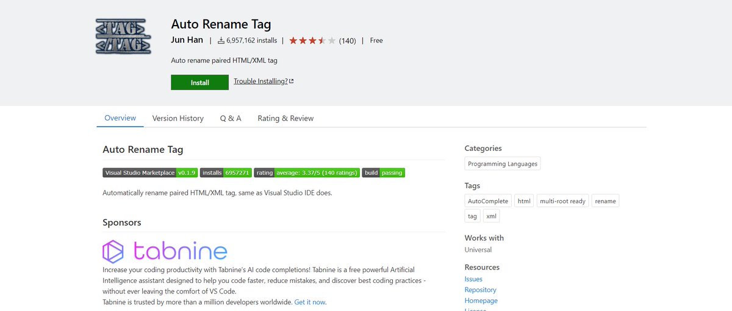Select the AutoComplete tag
Screen dimensions: 732x311
tap(488, 201)
